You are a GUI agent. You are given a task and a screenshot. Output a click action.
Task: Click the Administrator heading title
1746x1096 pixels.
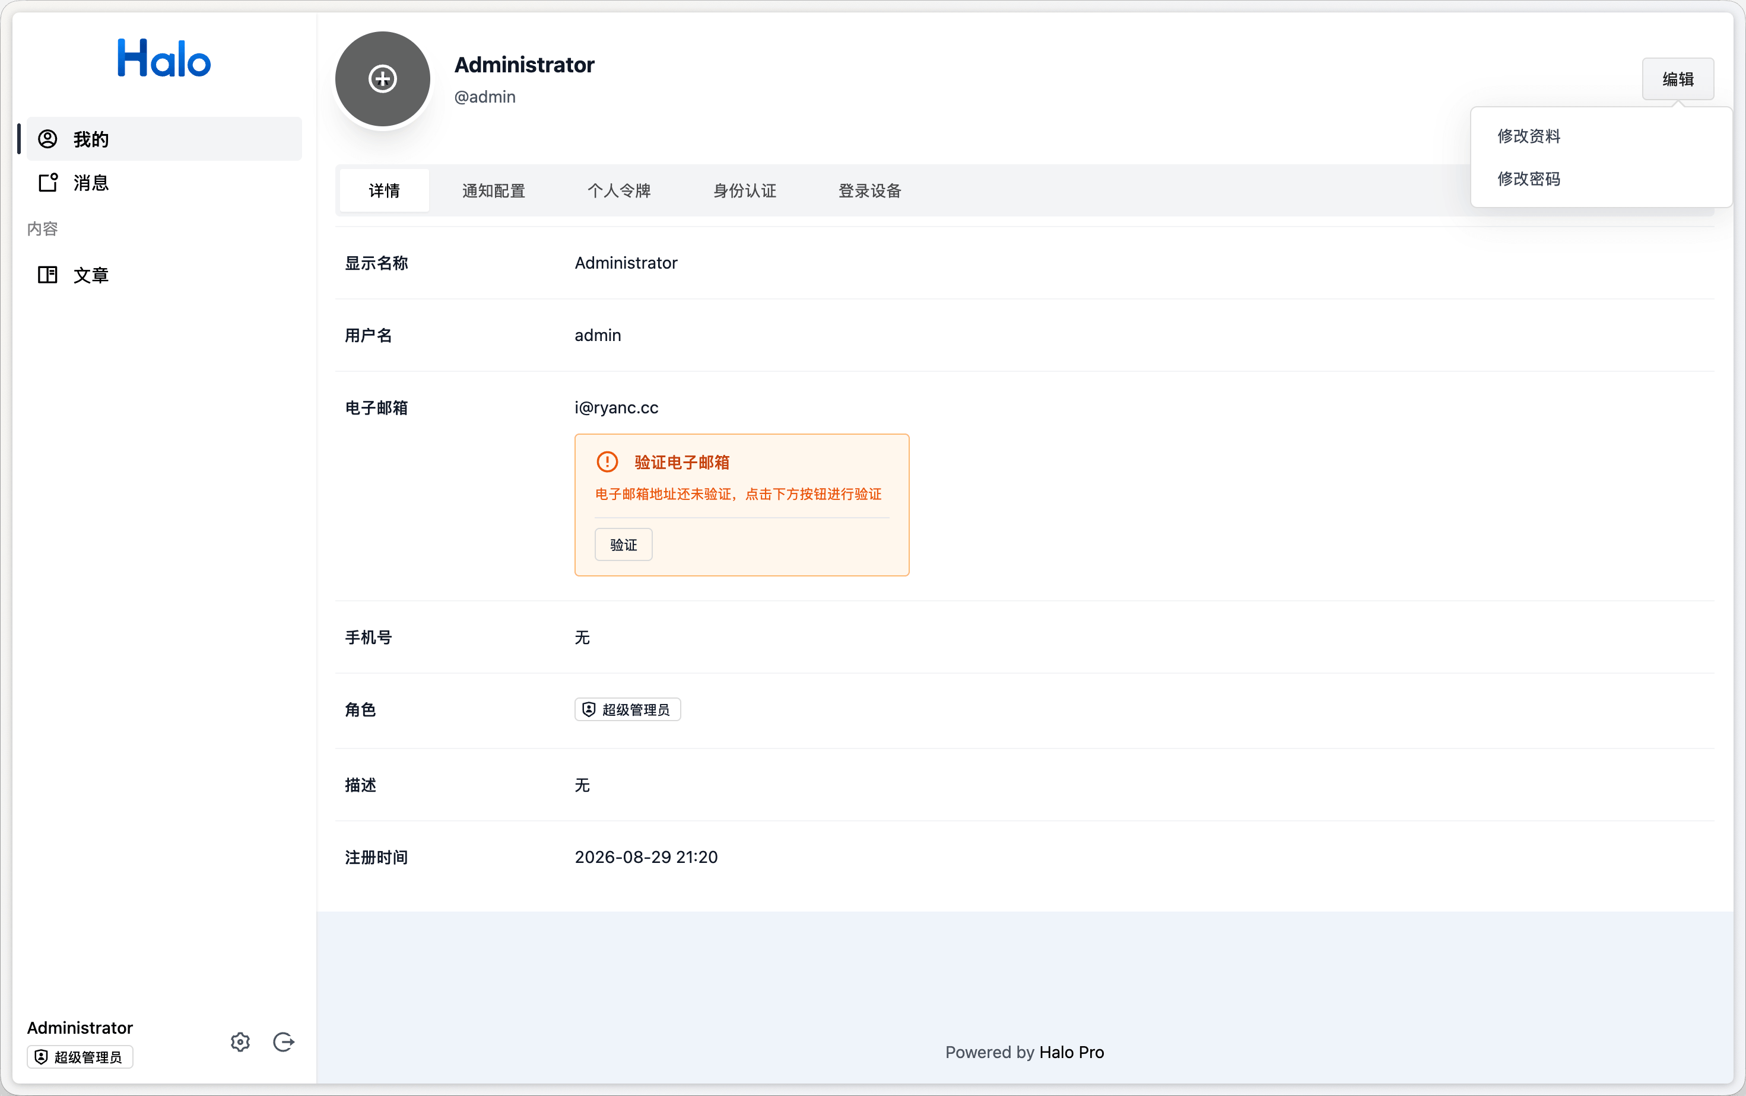pos(524,65)
